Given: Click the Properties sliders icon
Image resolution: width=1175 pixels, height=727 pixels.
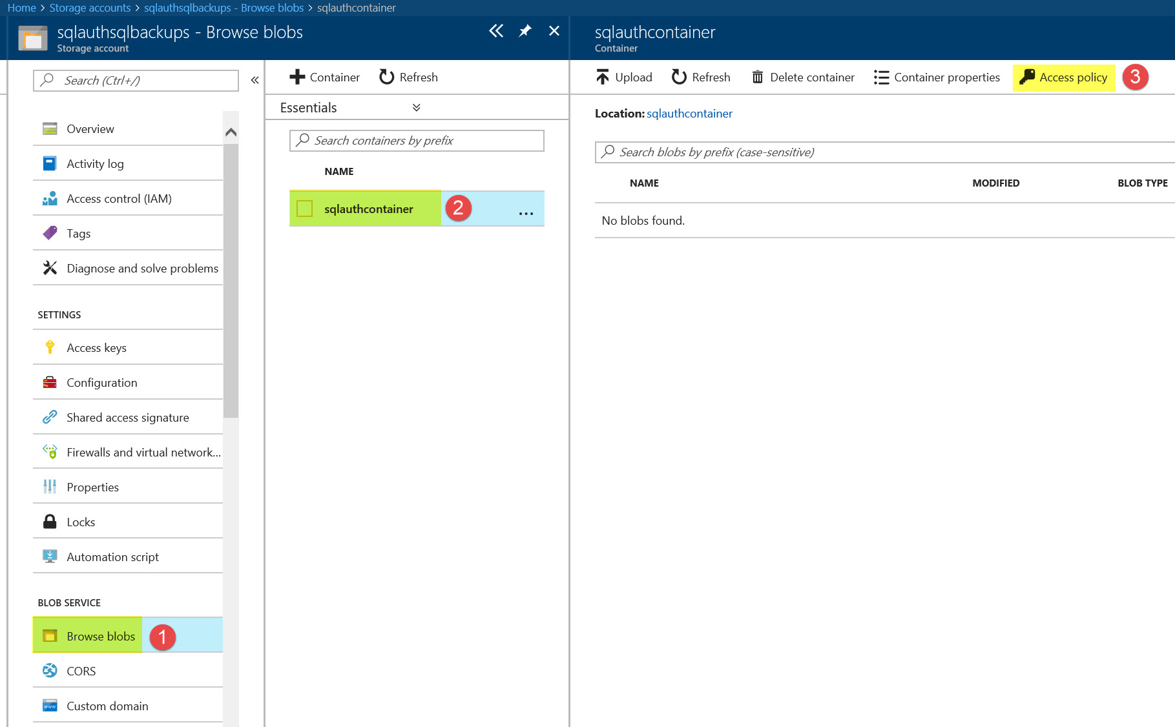Looking at the screenshot, I should (x=50, y=487).
